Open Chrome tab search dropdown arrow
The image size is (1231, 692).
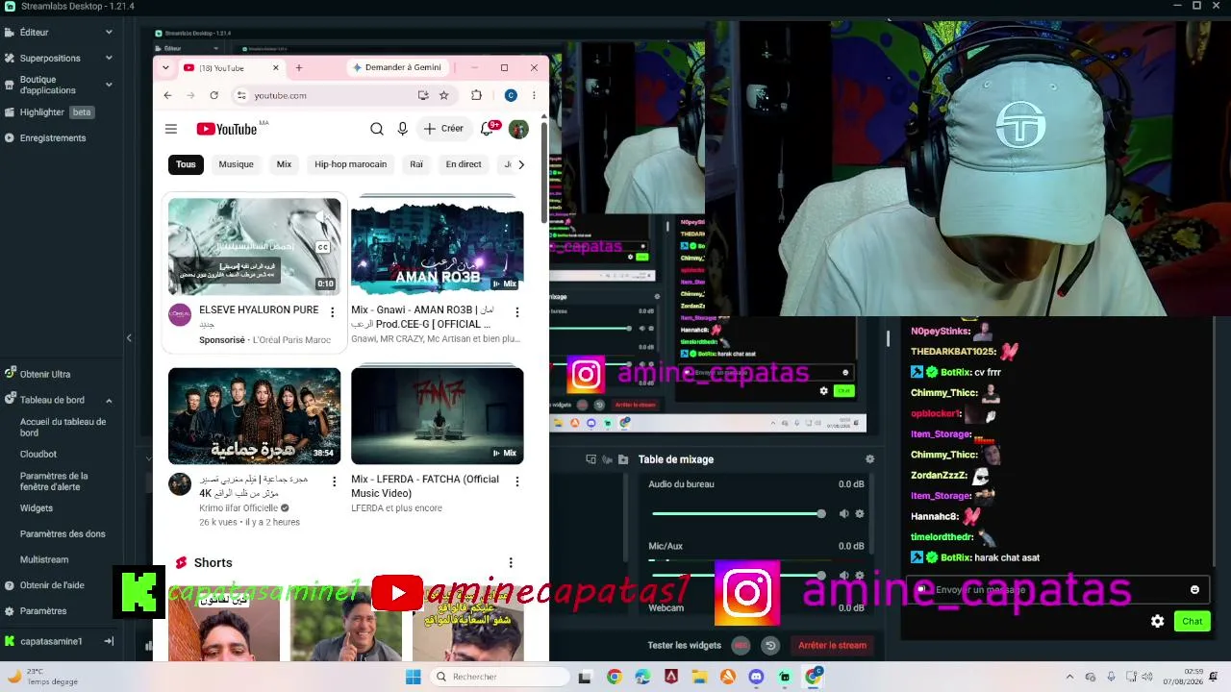[165, 68]
